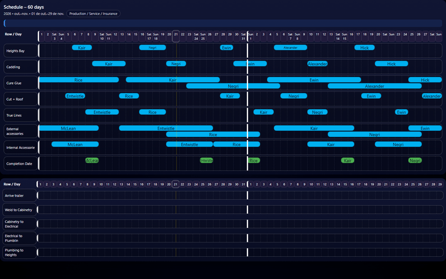The height and width of the screenshot is (279, 446).
Task: Select highlighted day 21 in upper header
Action: pyautogui.click(x=176, y=36)
